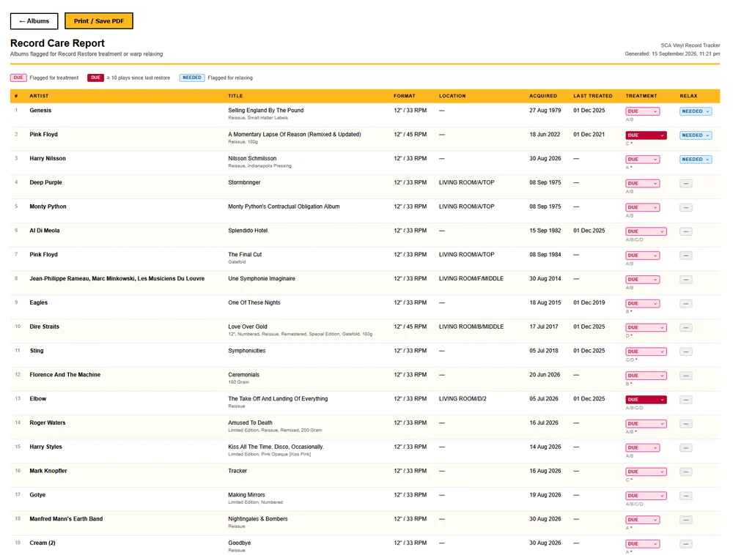Select artist Cream (2)
Viewport: 733px width, 555px height.
42,543
